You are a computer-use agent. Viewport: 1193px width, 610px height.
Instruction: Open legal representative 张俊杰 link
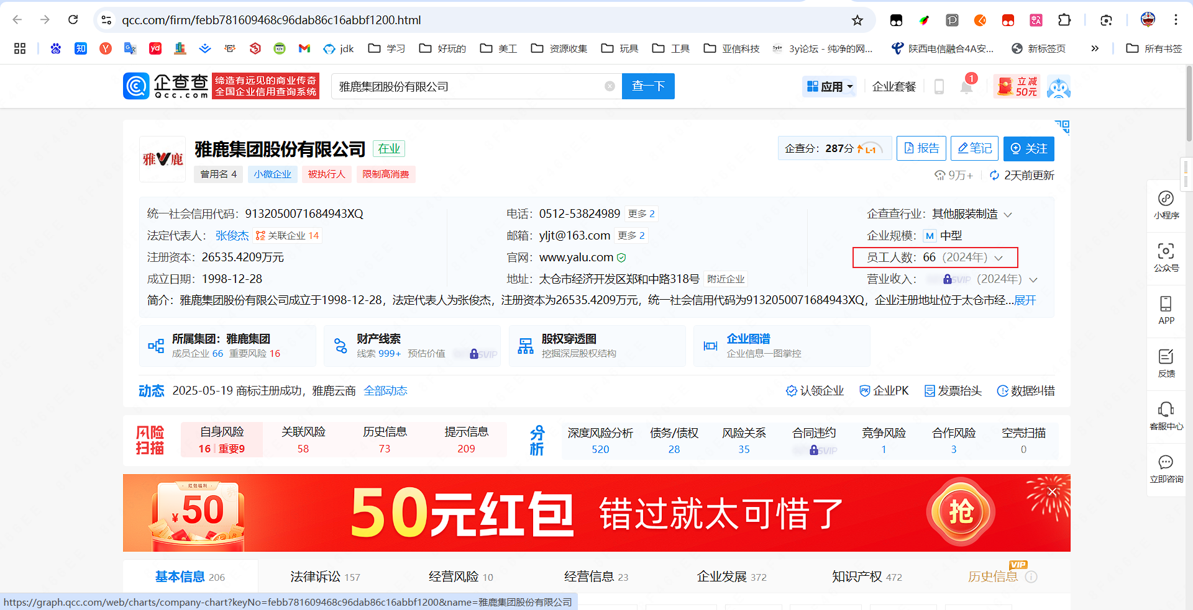coord(232,236)
